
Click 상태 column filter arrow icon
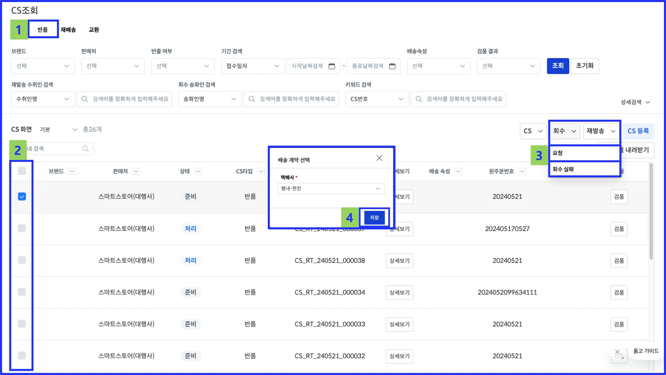[x=198, y=171]
